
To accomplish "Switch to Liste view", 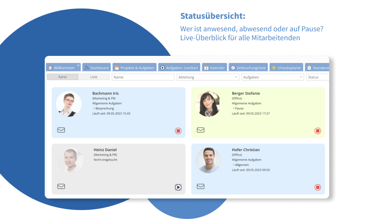I will [94, 77].
